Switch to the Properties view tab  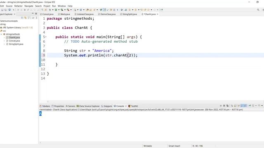click(58, 106)
